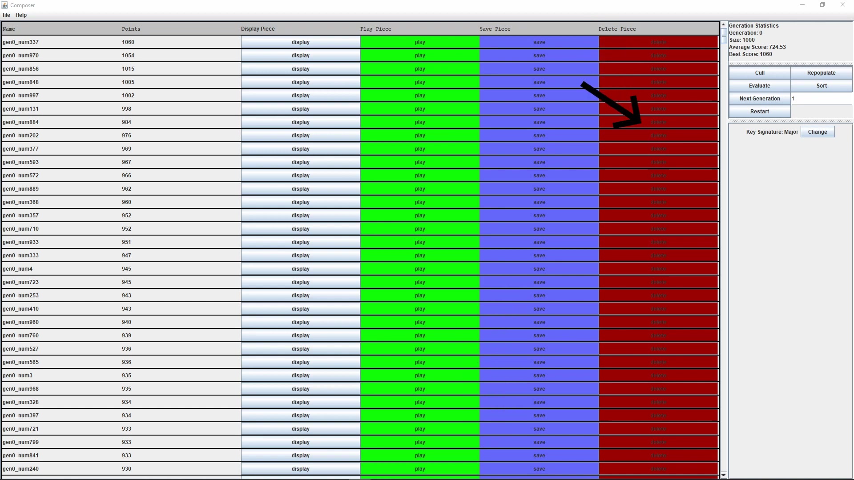Play piece gen0_num593
Image resolution: width=854 pixels, height=480 pixels.
[x=420, y=162]
